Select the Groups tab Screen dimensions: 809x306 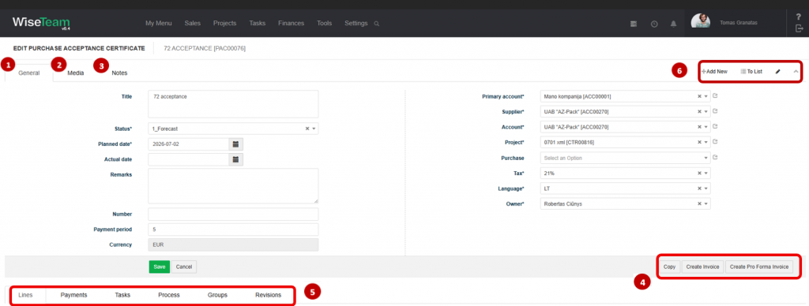(x=217, y=295)
